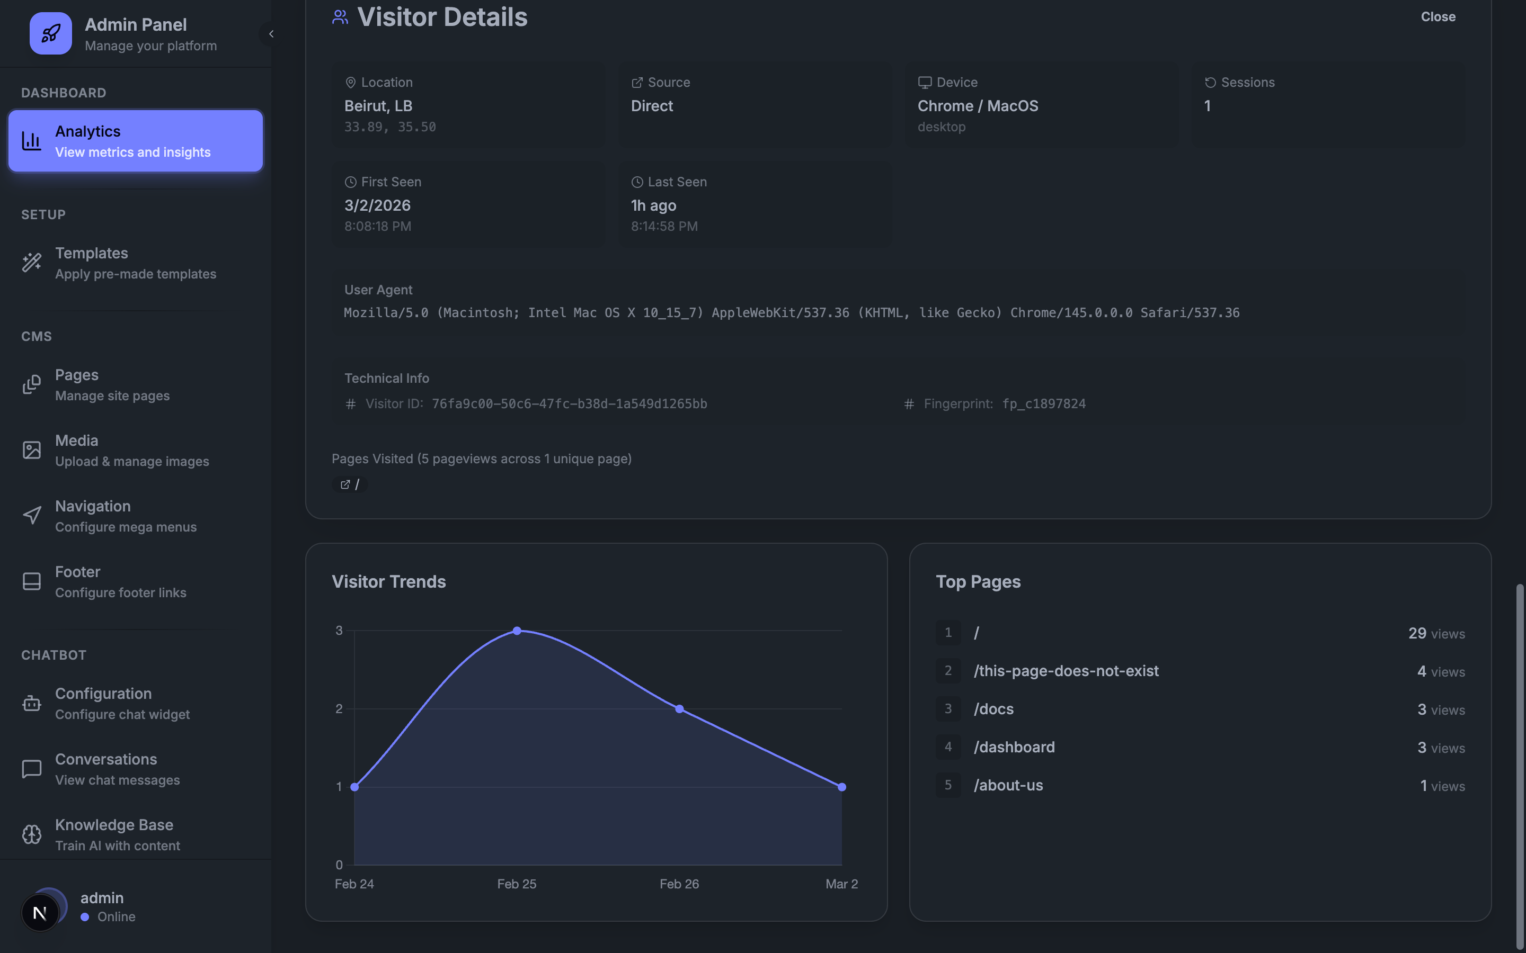Image resolution: width=1526 pixels, height=953 pixels.
Task: Click the Pages copy icon
Action: tap(32, 384)
